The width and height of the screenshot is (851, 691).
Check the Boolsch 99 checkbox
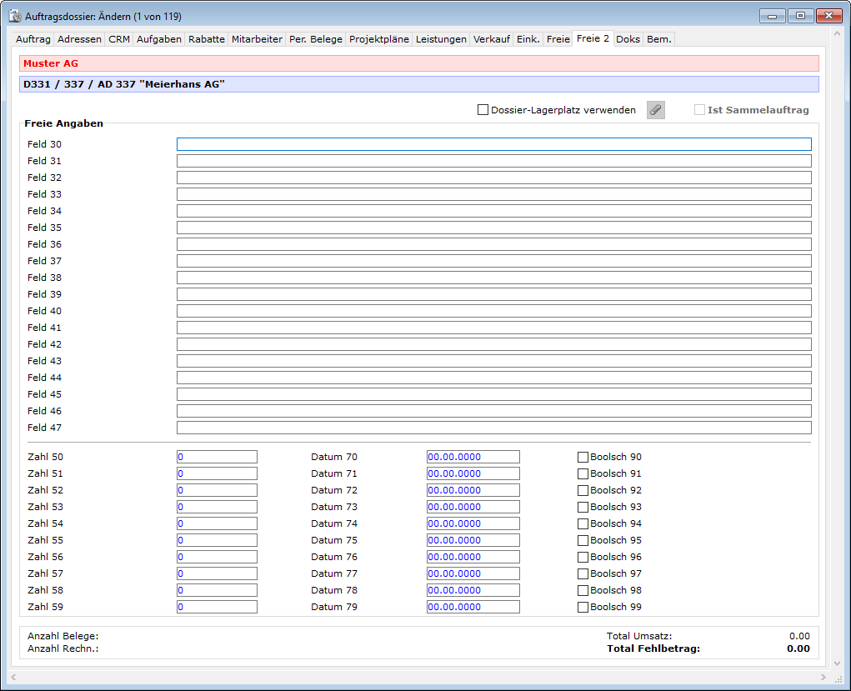[x=583, y=607]
